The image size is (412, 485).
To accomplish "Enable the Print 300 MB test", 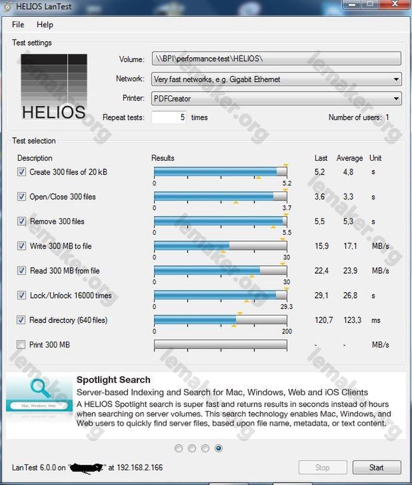I will (x=21, y=345).
